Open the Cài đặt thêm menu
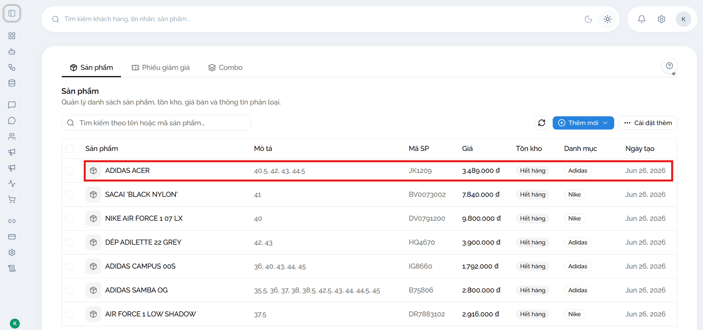Viewport: 703px width, 330px height. (648, 123)
